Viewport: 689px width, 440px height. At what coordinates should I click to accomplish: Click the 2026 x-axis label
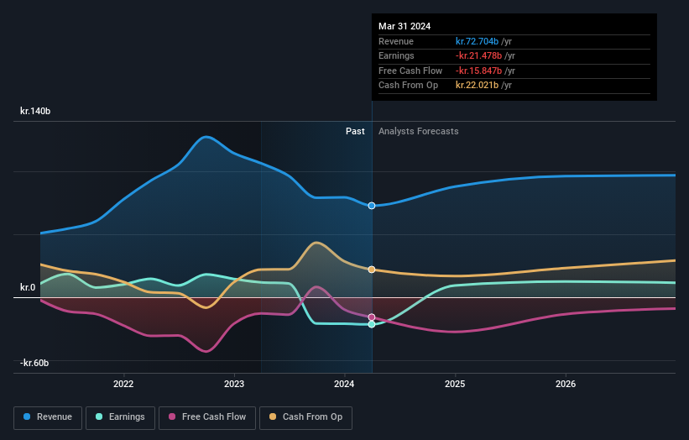[x=566, y=384]
